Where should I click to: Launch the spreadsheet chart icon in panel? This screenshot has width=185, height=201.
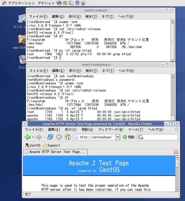(x=83, y=3)
